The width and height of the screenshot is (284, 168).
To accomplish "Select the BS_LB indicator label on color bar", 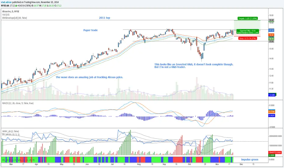I will pos(18,160).
